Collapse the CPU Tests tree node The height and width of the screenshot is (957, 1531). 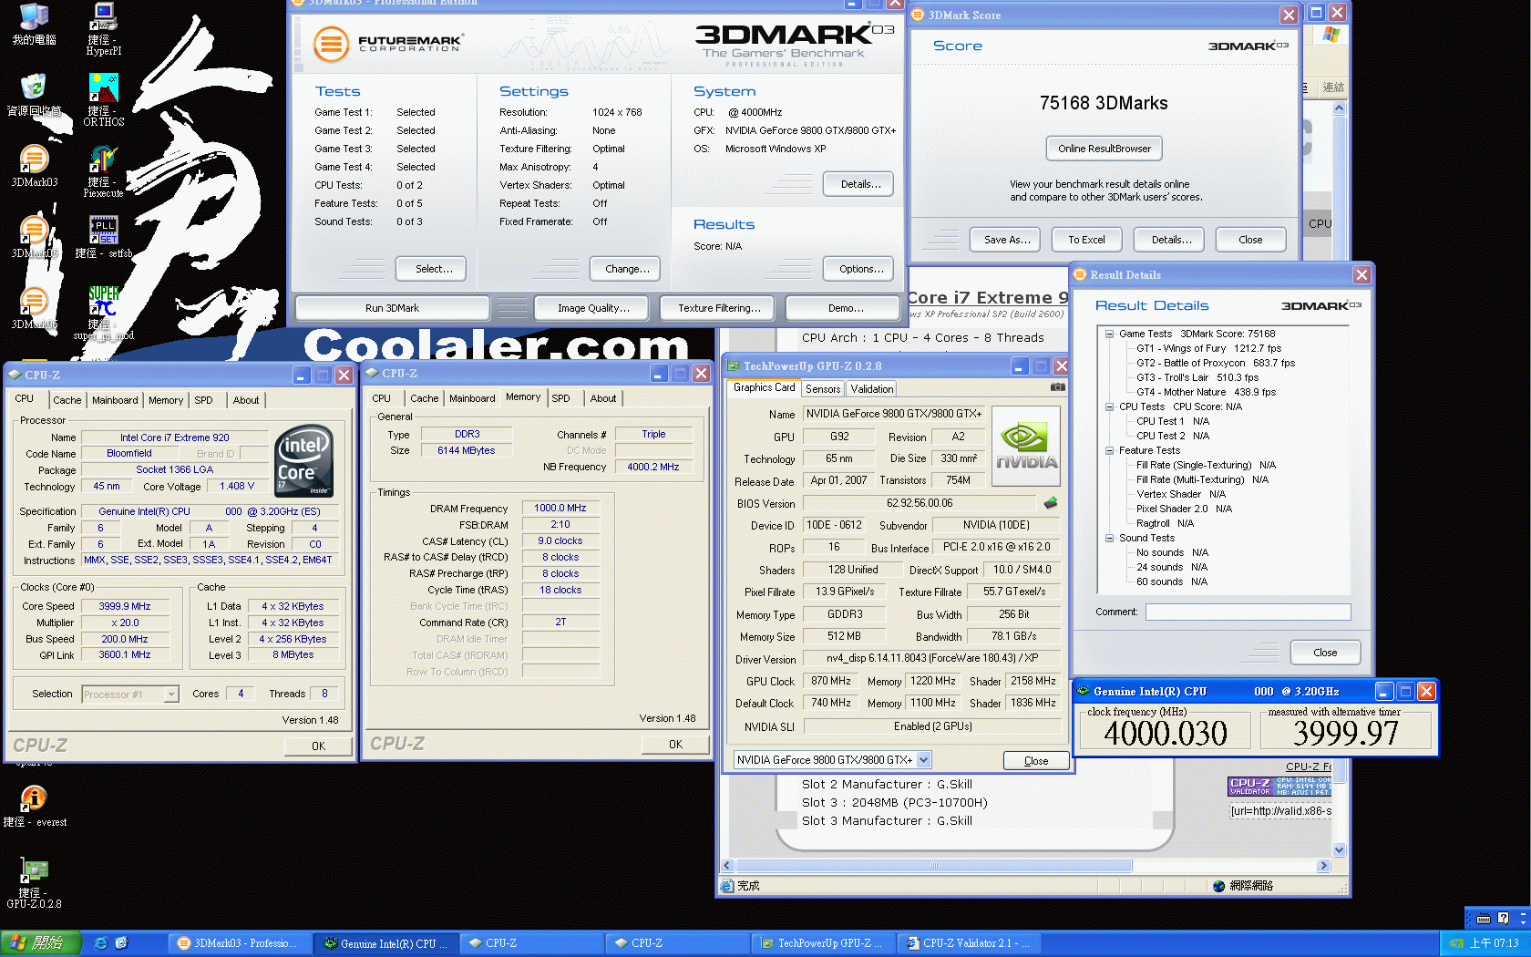pyautogui.click(x=1109, y=407)
